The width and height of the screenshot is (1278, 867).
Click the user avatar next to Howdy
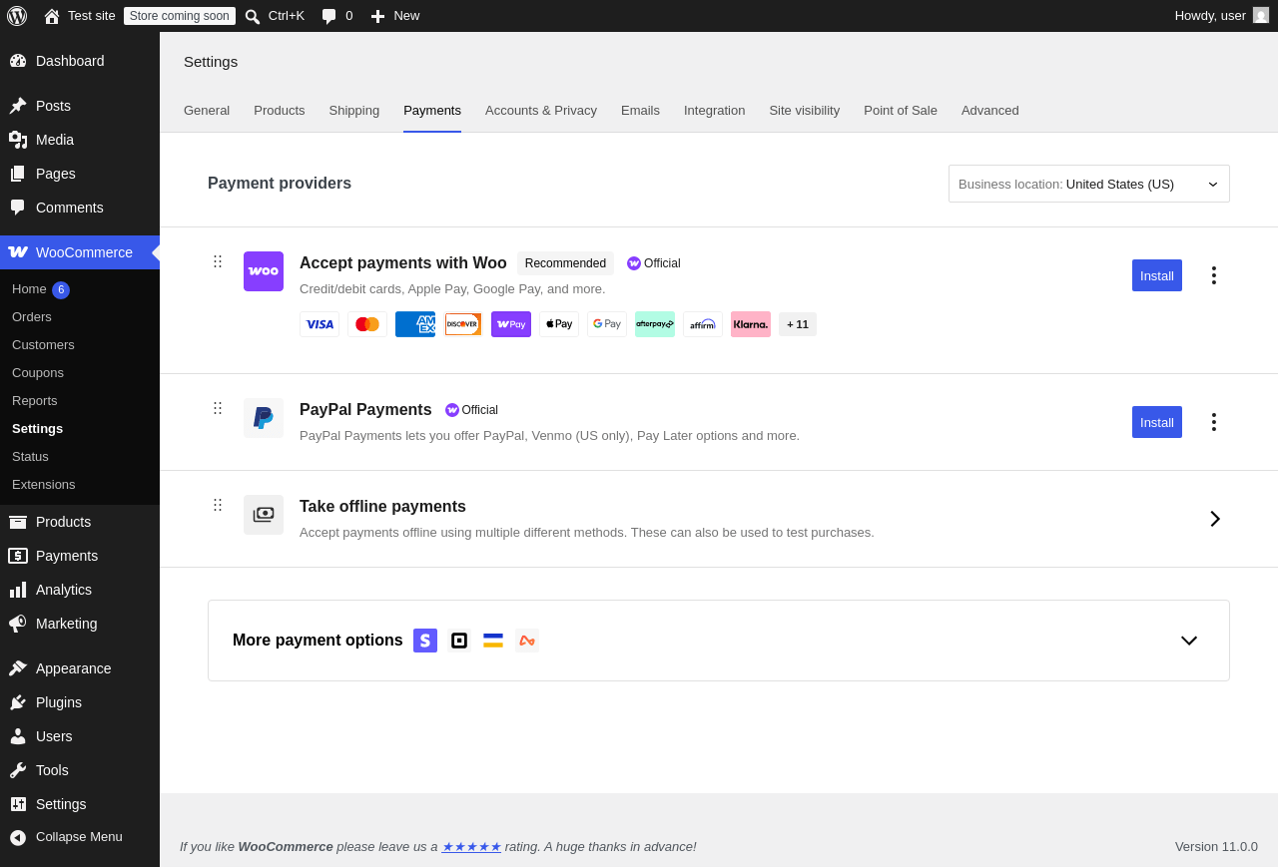click(1261, 15)
